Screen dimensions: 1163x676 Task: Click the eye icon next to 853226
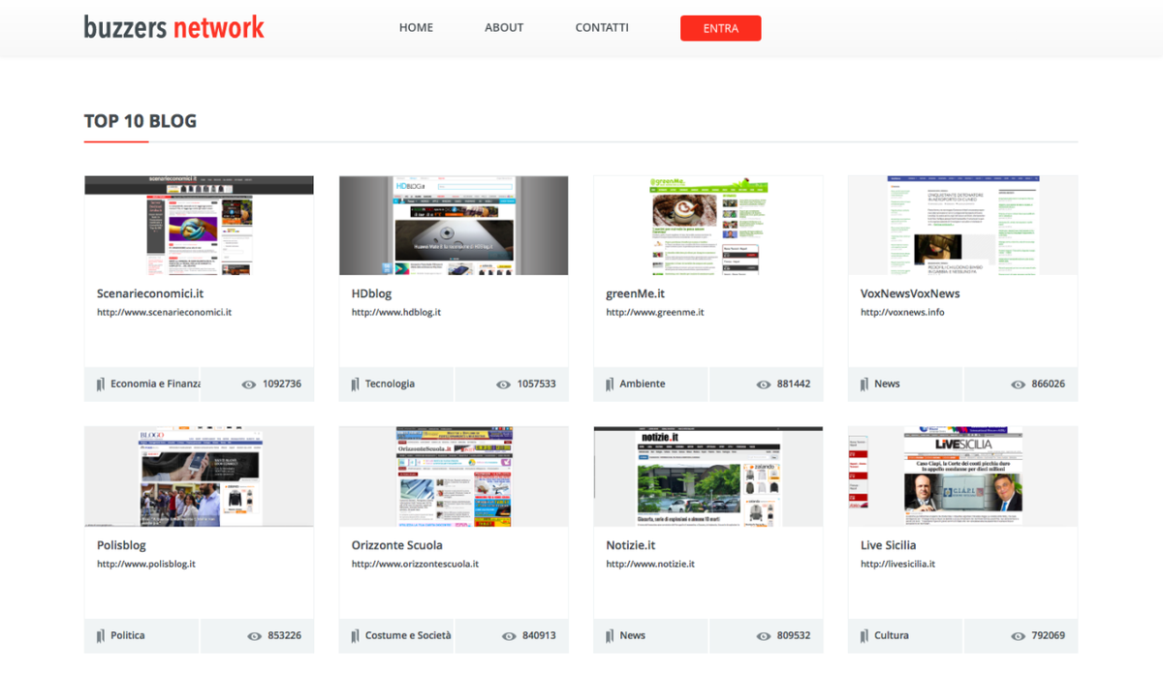tap(254, 636)
